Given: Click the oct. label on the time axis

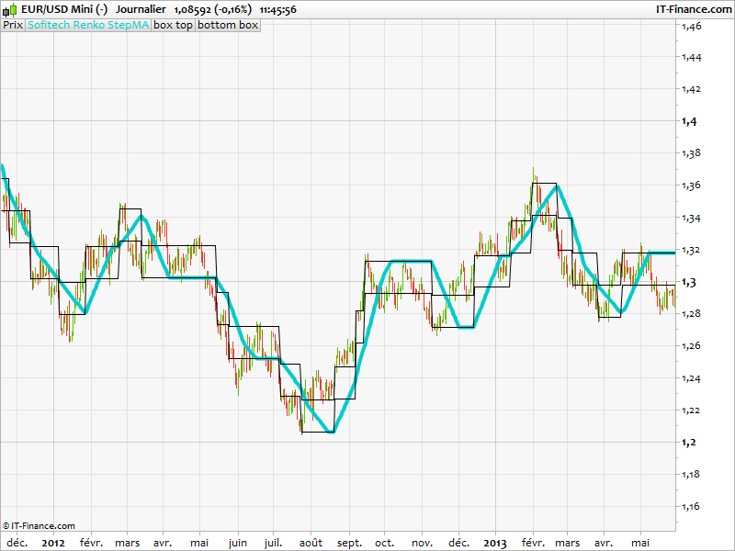Looking at the screenshot, I should (384, 543).
